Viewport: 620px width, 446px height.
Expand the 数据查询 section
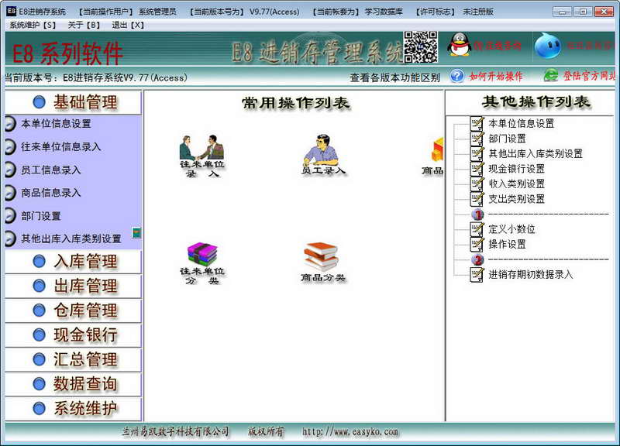pos(73,384)
